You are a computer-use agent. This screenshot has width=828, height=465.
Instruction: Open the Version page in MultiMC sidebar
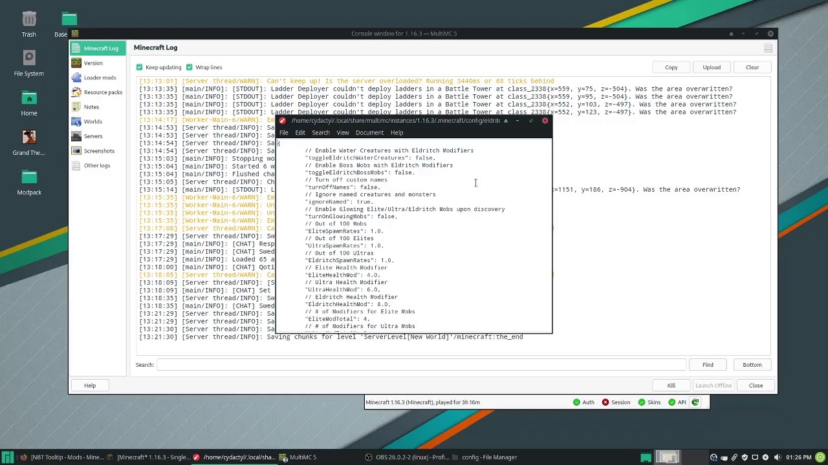[x=97, y=63]
